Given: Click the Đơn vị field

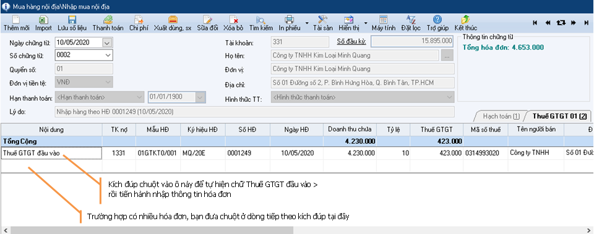Looking at the screenshot, I should click(x=363, y=69).
